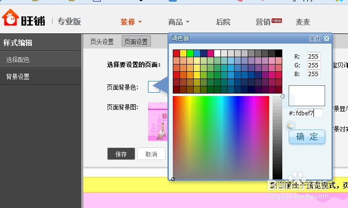Click the white color preview box
This screenshot has width=348, height=208.
click(x=307, y=96)
